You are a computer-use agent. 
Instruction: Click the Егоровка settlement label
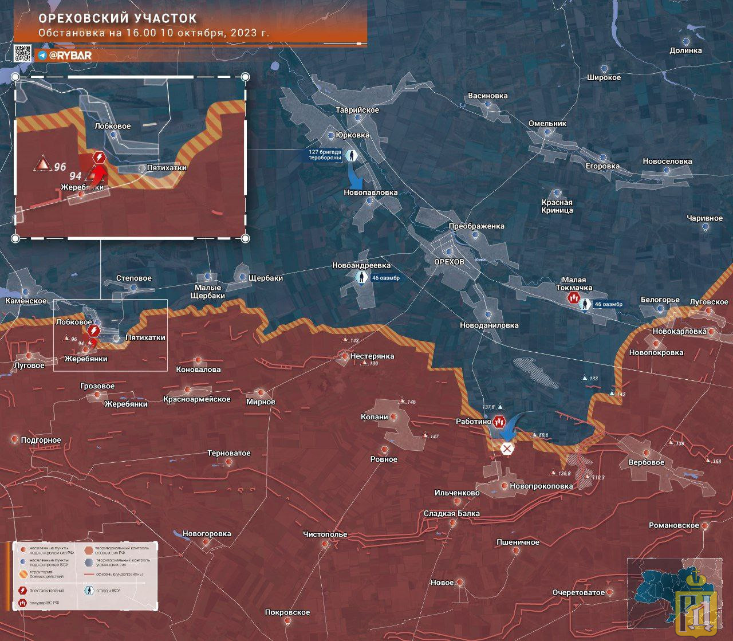pos(602,166)
